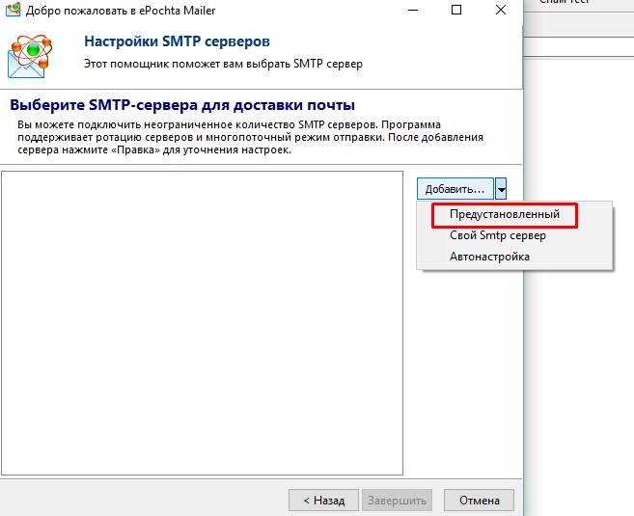The width and height of the screenshot is (634, 516).
Task: Click the Выберите SMTP-сервера для доставки почты heading
Action: click(182, 105)
